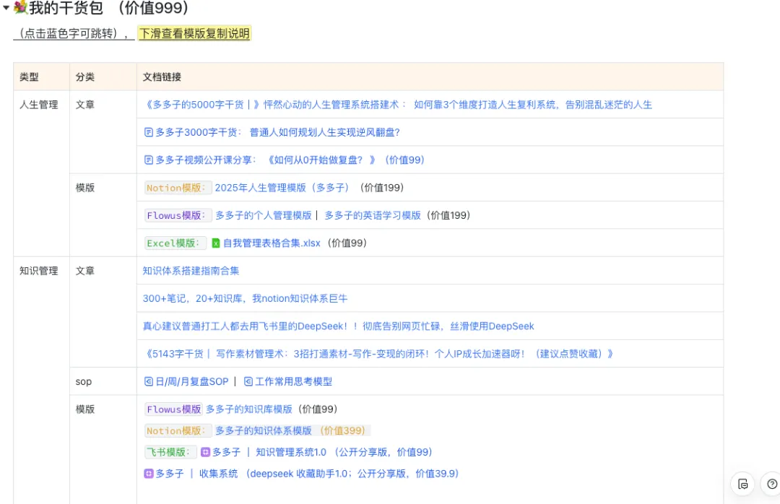
Task: Open the 工作常用思考模型 link
Action: tap(293, 381)
